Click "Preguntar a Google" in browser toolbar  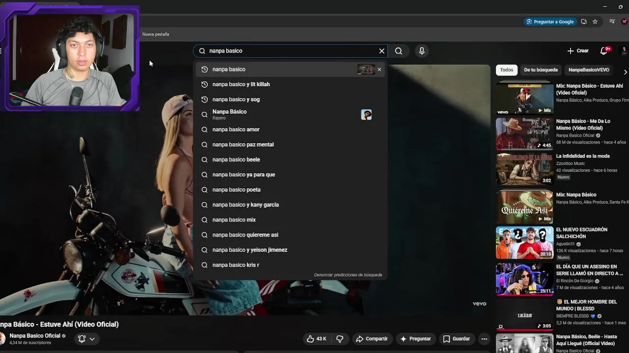[x=549, y=22]
